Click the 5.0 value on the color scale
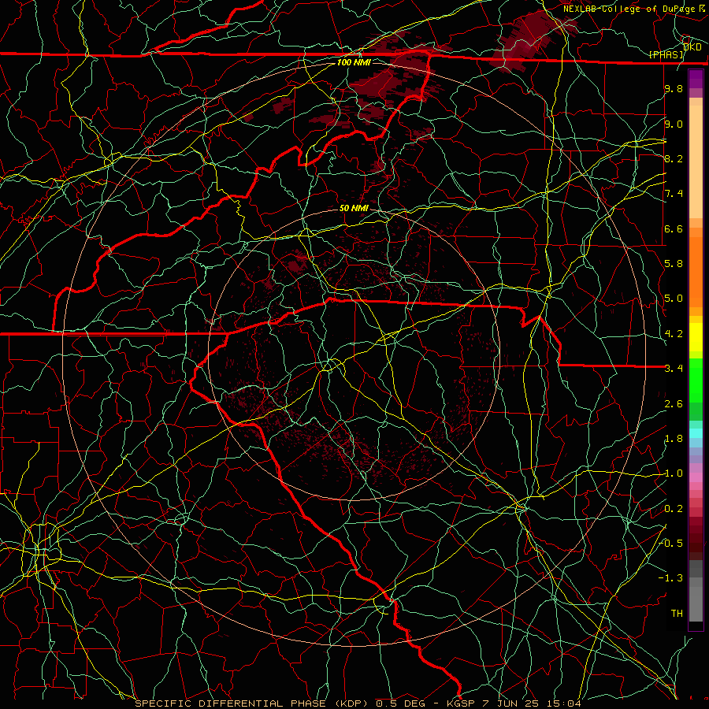 pos(674,299)
